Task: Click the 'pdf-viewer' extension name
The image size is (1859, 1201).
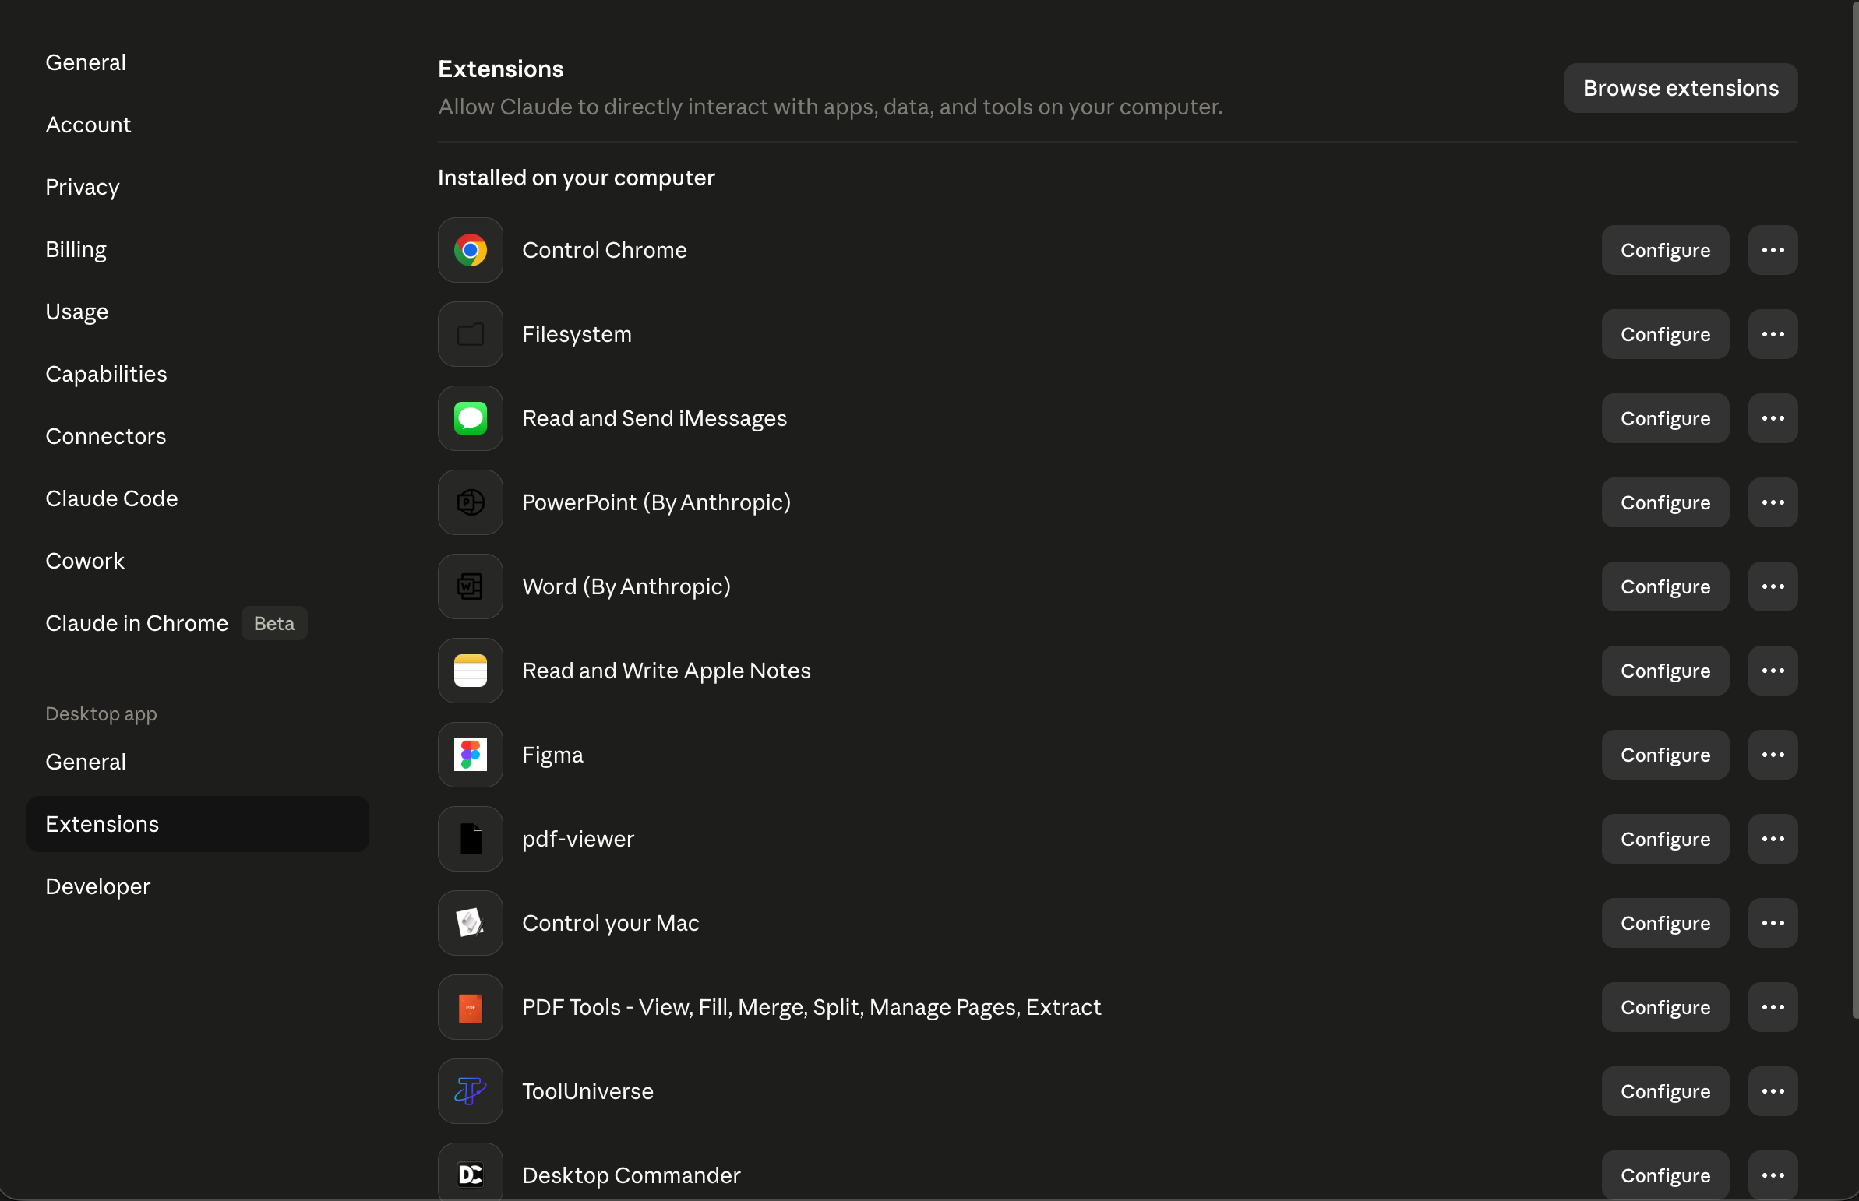Action: pyautogui.click(x=578, y=839)
